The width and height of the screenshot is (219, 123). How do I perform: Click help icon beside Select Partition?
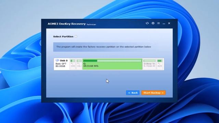(x=76, y=37)
